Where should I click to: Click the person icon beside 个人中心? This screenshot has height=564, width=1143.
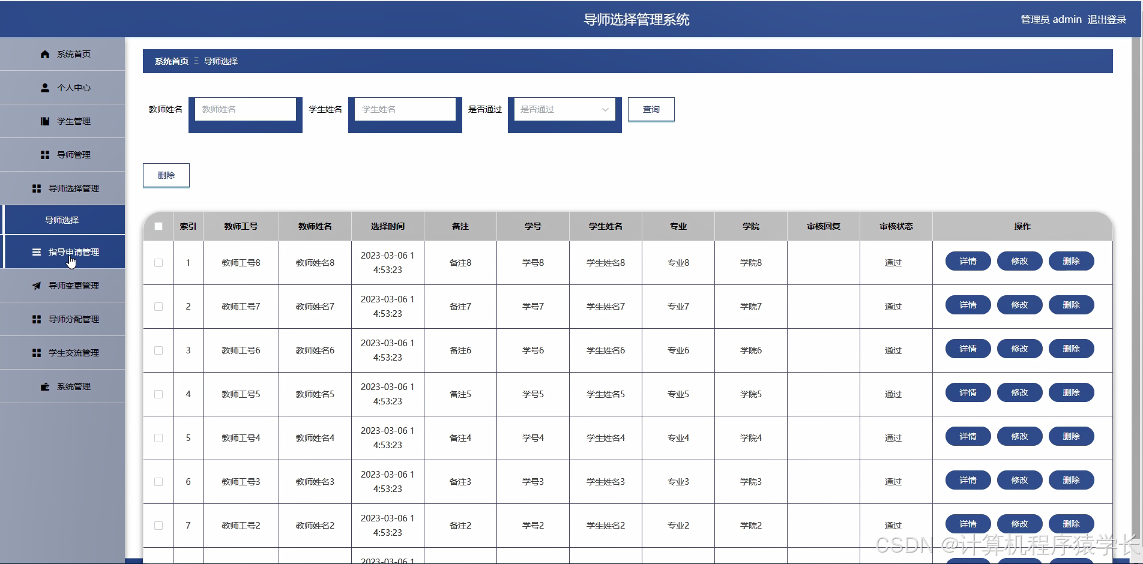[45, 88]
